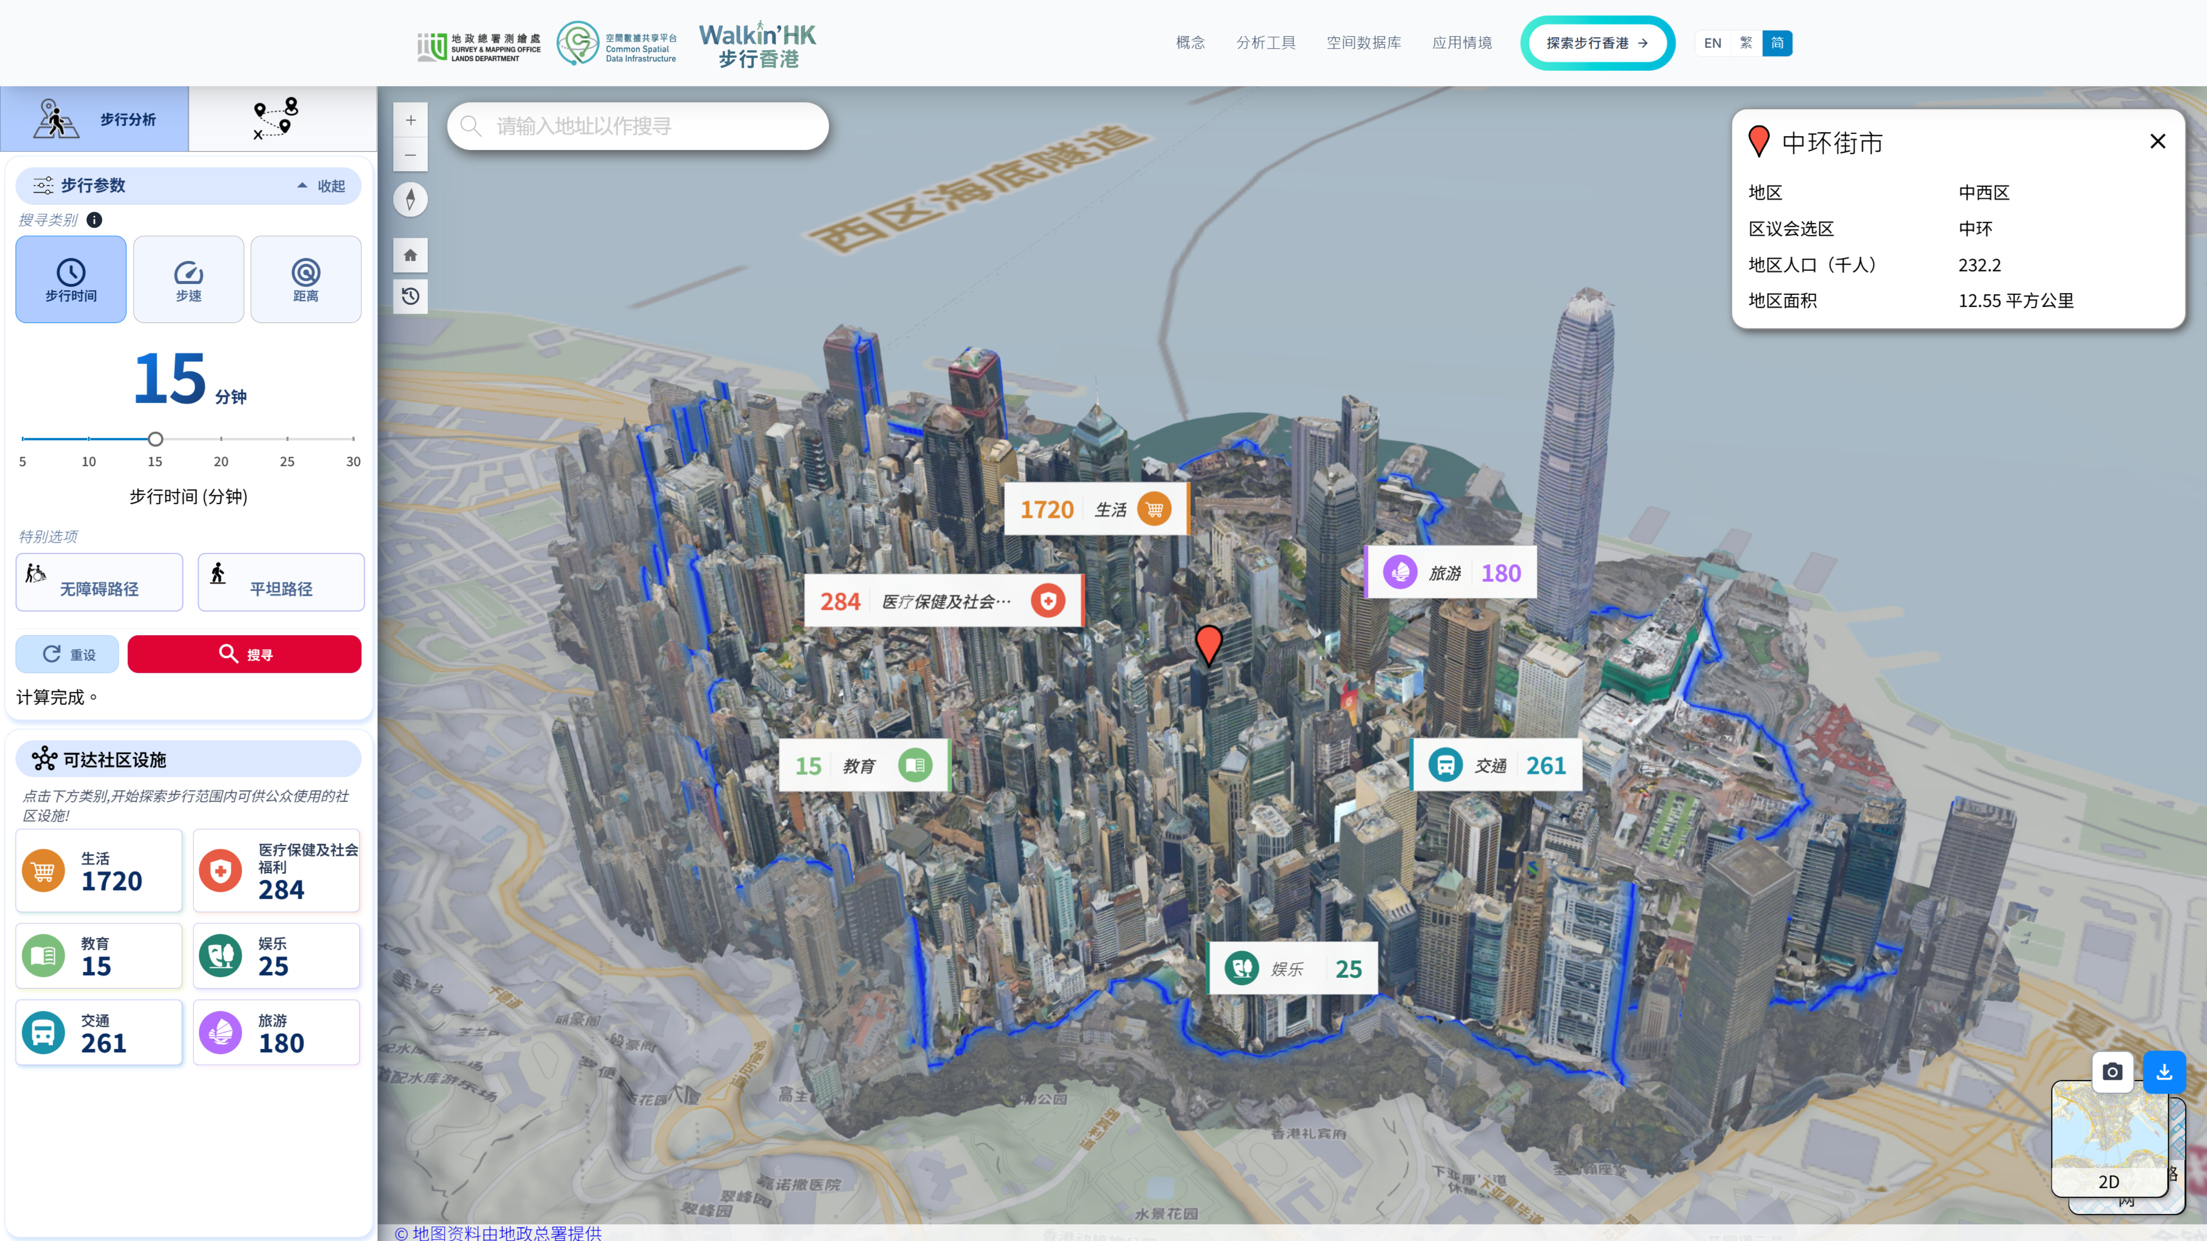Switch to 2D map thumbnail
Screen dimensions: 2207x1241
point(2109,1140)
